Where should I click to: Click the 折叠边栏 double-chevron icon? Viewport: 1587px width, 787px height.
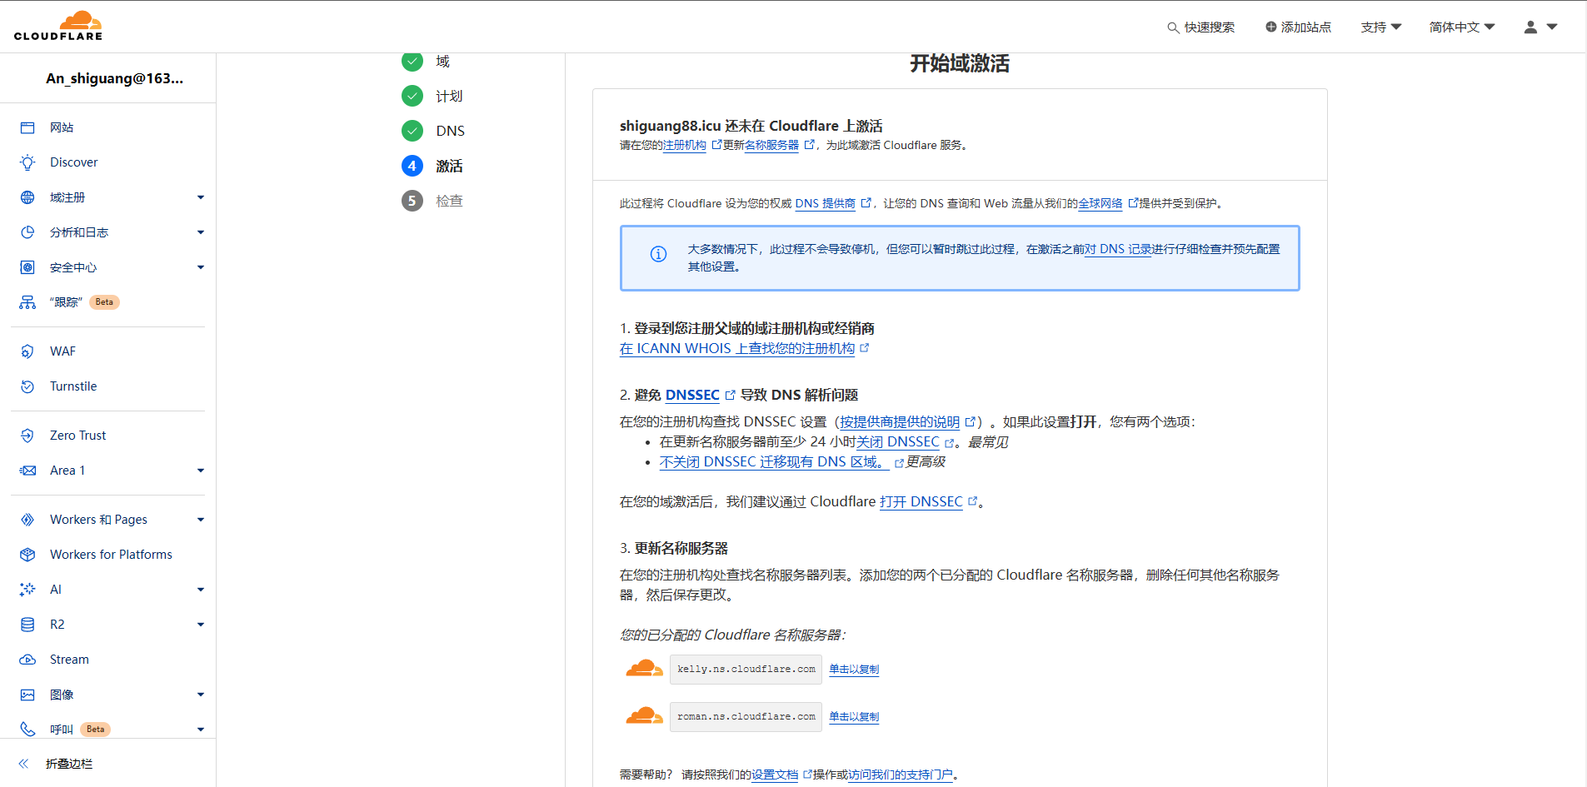23,764
